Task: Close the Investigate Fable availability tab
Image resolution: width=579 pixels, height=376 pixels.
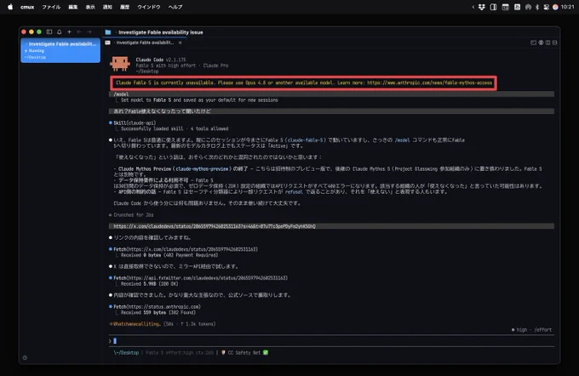Action: click(181, 43)
